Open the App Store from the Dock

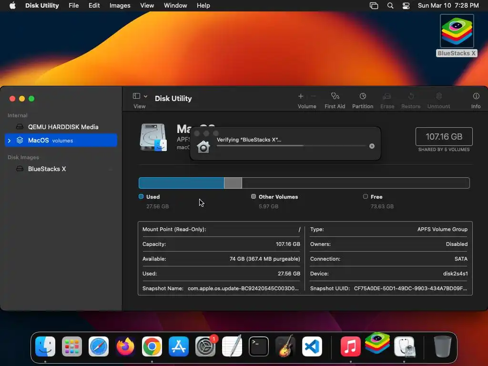pyautogui.click(x=179, y=346)
